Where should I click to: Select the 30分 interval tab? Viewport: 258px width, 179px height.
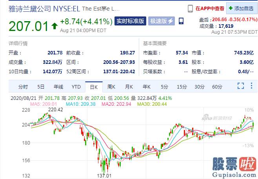(200, 87)
